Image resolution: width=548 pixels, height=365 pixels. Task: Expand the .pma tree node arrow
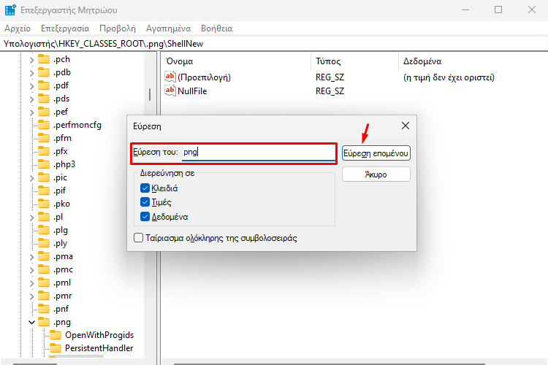31,257
